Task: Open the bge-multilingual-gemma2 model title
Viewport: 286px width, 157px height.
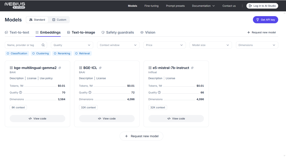Action: [35, 68]
